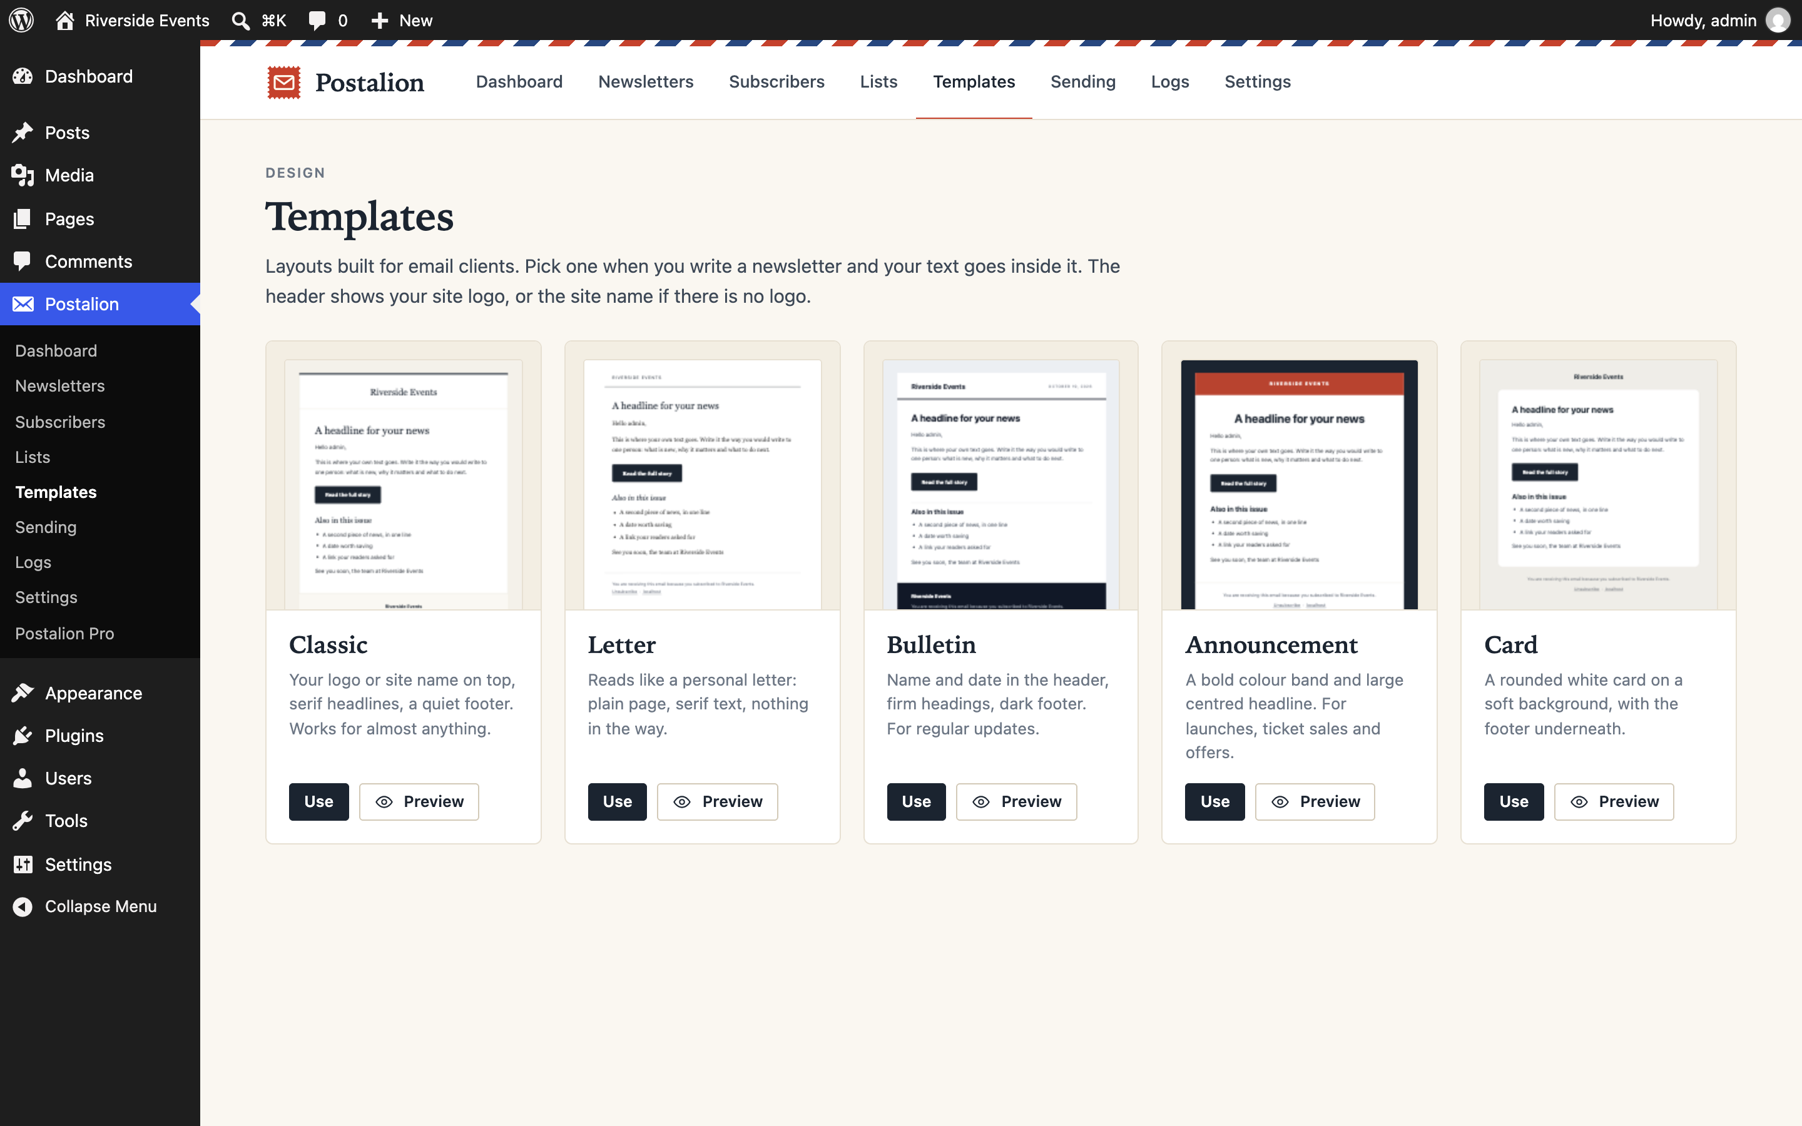Image resolution: width=1802 pixels, height=1126 pixels.
Task: Open the Settings tab in Postalion header
Action: [x=1258, y=82]
